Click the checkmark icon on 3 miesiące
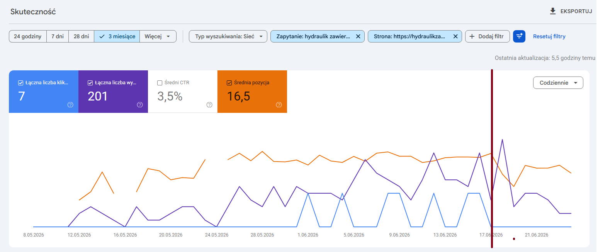Screen dimensions: 598x252 [x=102, y=36]
